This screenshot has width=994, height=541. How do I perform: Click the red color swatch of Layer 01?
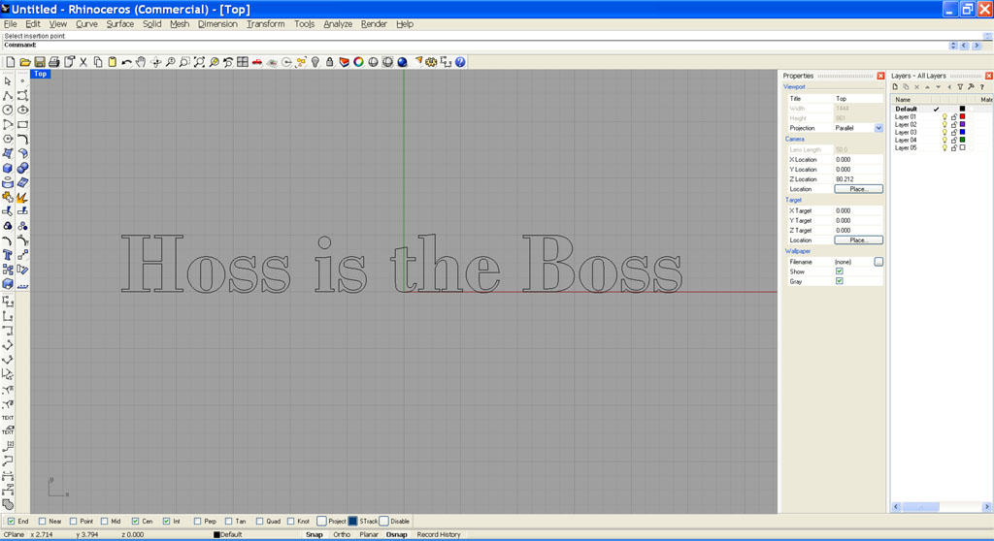point(962,116)
